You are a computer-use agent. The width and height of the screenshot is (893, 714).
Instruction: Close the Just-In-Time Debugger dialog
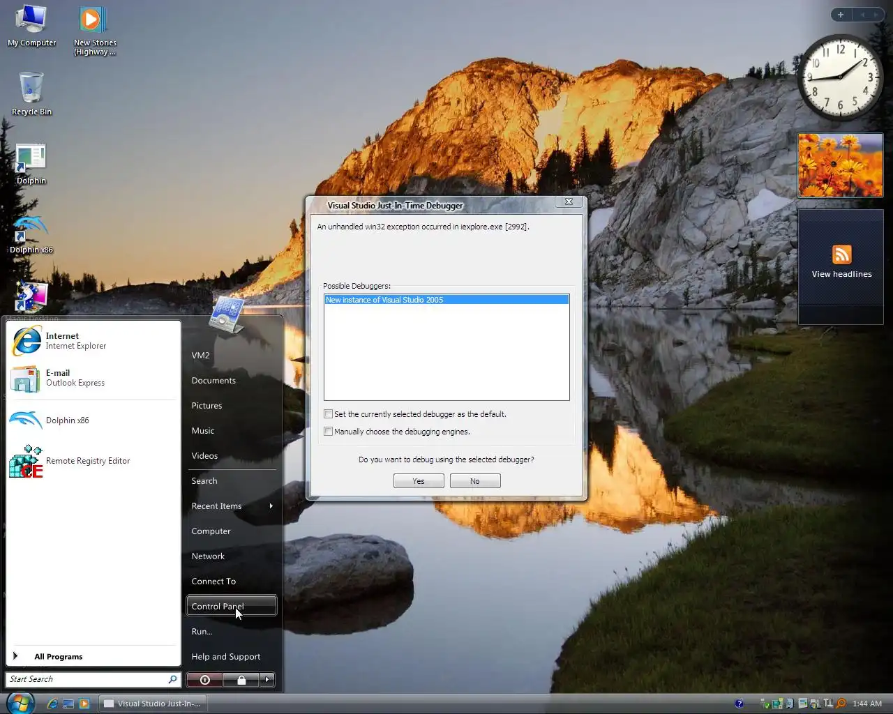569,202
